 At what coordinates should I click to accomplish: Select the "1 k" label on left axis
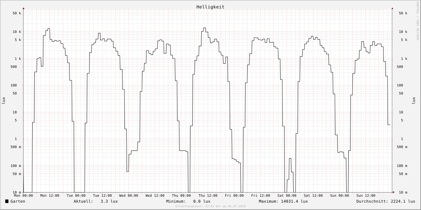click(18, 59)
